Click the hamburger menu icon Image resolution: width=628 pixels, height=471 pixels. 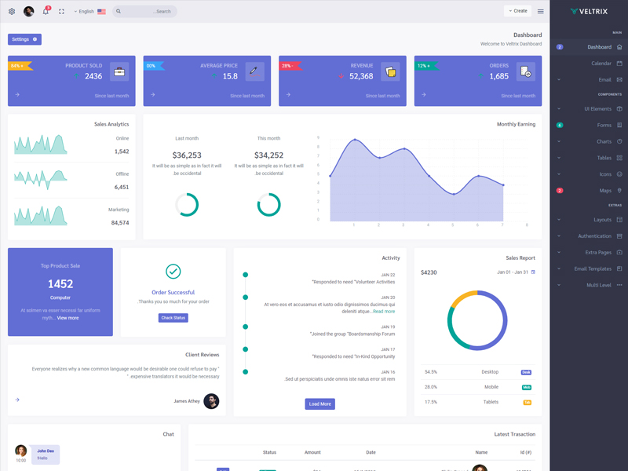pos(540,12)
